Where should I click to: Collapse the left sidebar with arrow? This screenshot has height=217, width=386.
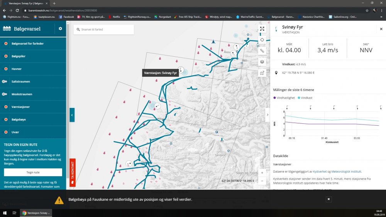[72, 115]
